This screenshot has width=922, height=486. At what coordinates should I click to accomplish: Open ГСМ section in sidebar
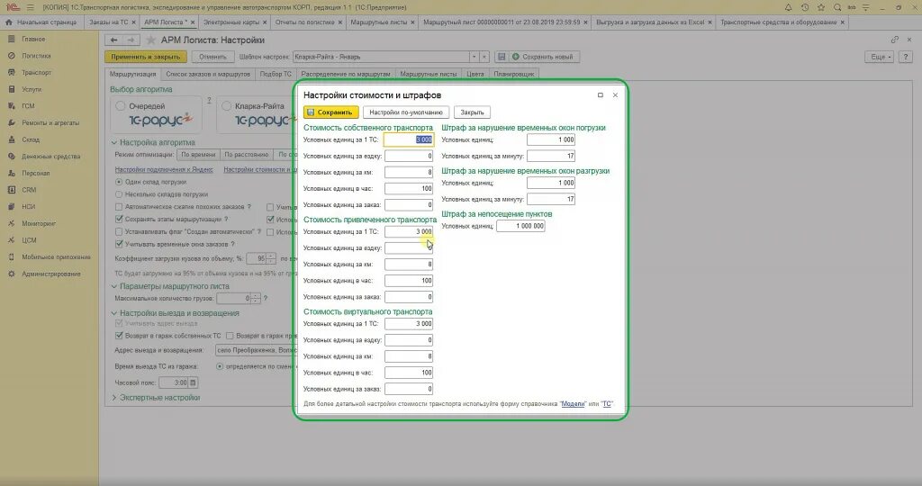(28, 106)
